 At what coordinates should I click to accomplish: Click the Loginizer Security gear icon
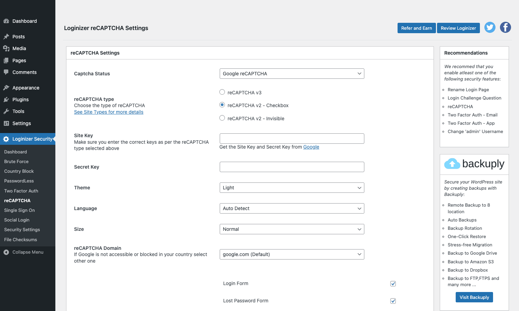(6, 139)
